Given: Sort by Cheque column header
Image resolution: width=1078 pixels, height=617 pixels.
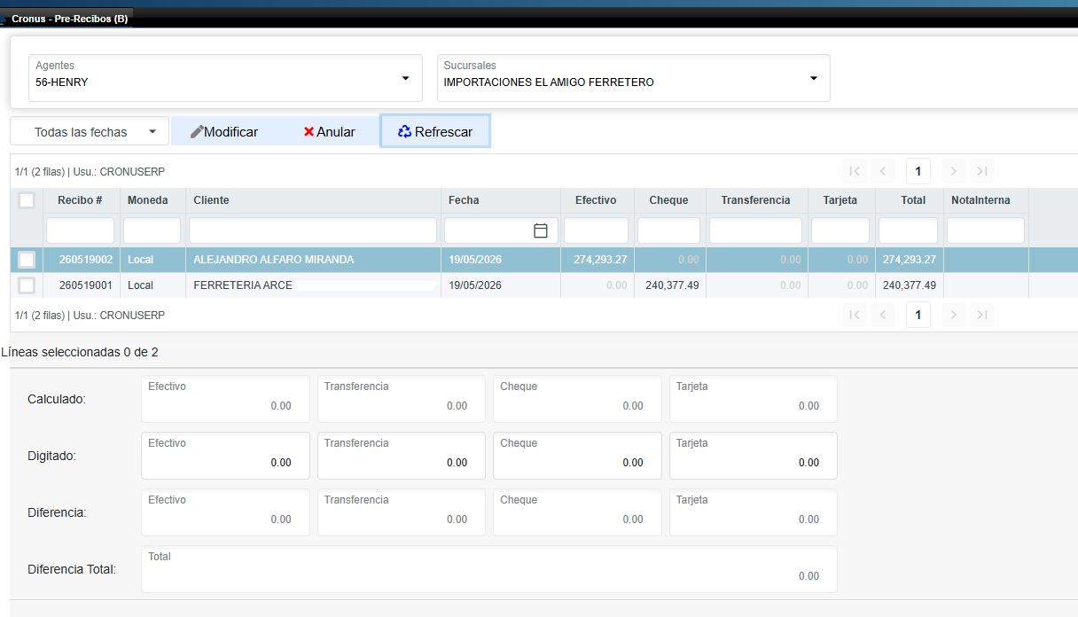Looking at the screenshot, I should tap(669, 200).
